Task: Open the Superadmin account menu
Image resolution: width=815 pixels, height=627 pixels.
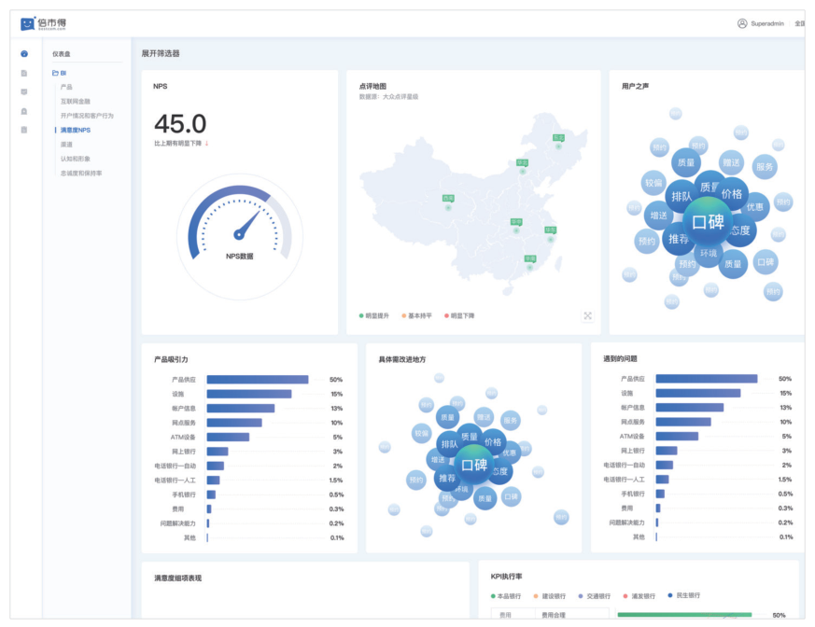Action: (x=767, y=23)
